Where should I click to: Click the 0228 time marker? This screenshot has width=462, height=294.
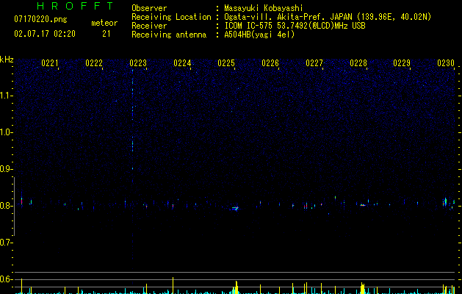[x=358, y=63]
